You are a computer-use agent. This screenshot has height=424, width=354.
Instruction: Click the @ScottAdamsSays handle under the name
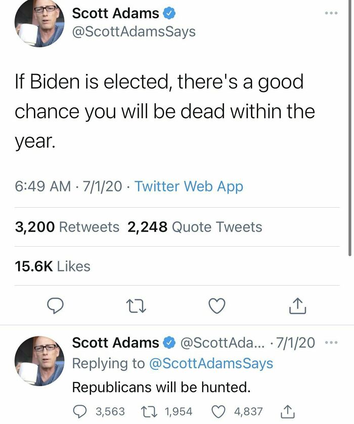(134, 31)
